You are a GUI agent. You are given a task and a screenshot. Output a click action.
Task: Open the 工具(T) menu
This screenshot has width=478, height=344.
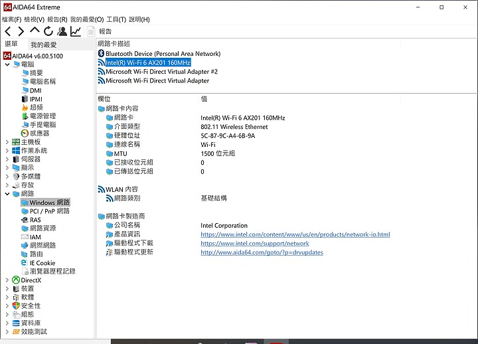[116, 19]
